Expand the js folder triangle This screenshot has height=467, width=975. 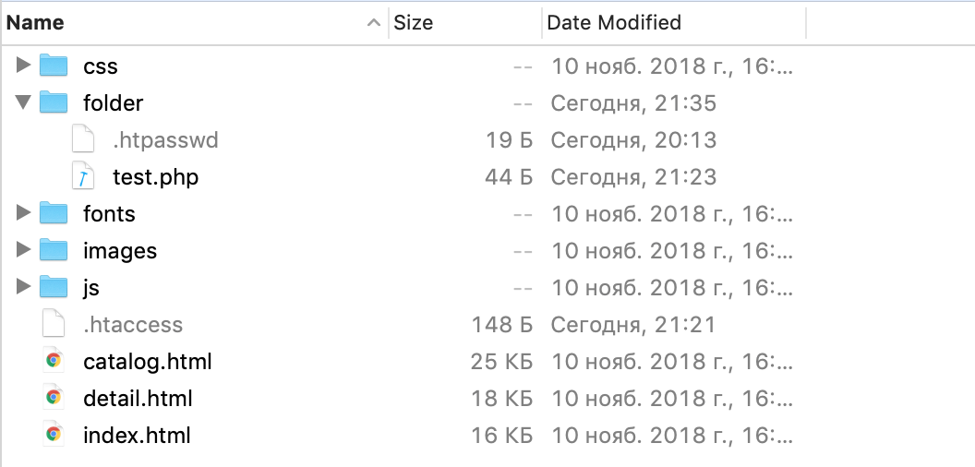tap(23, 287)
